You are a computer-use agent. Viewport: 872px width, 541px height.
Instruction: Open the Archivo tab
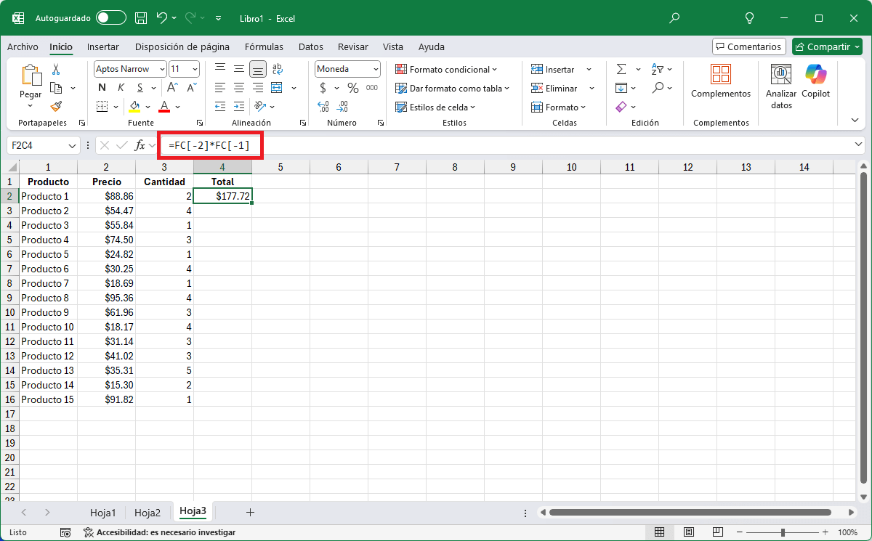pos(23,46)
